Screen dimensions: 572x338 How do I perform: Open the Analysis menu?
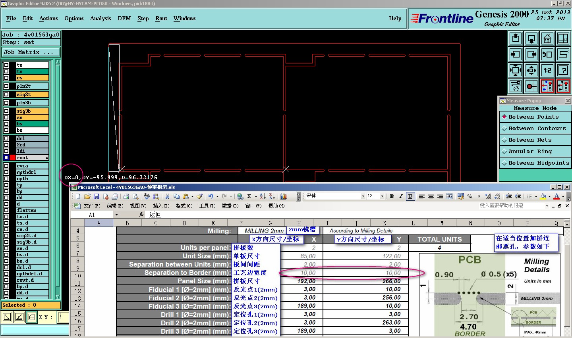(x=100, y=19)
